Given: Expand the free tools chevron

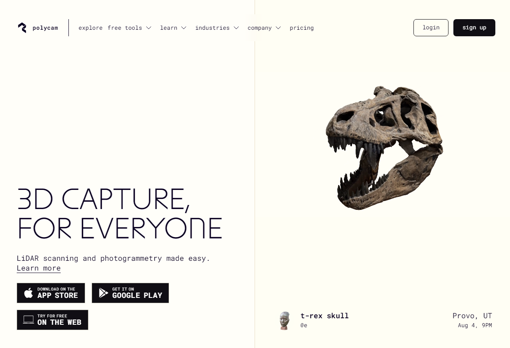Looking at the screenshot, I should pyautogui.click(x=149, y=28).
